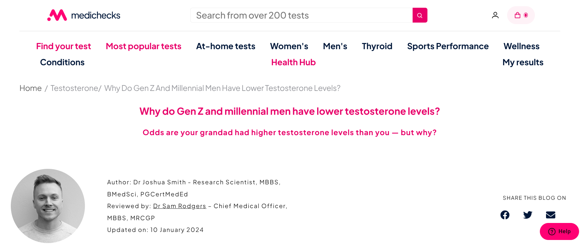580x244 pixels.
Task: Open the Find your test menu
Action: (x=64, y=46)
